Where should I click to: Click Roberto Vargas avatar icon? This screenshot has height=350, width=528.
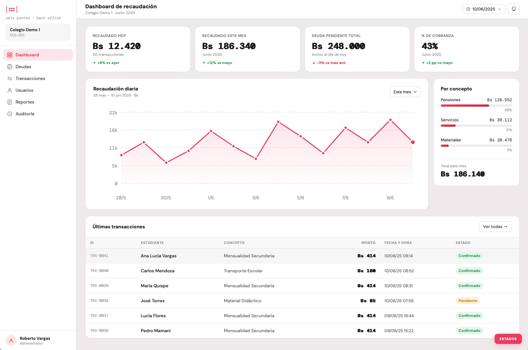pos(11,340)
